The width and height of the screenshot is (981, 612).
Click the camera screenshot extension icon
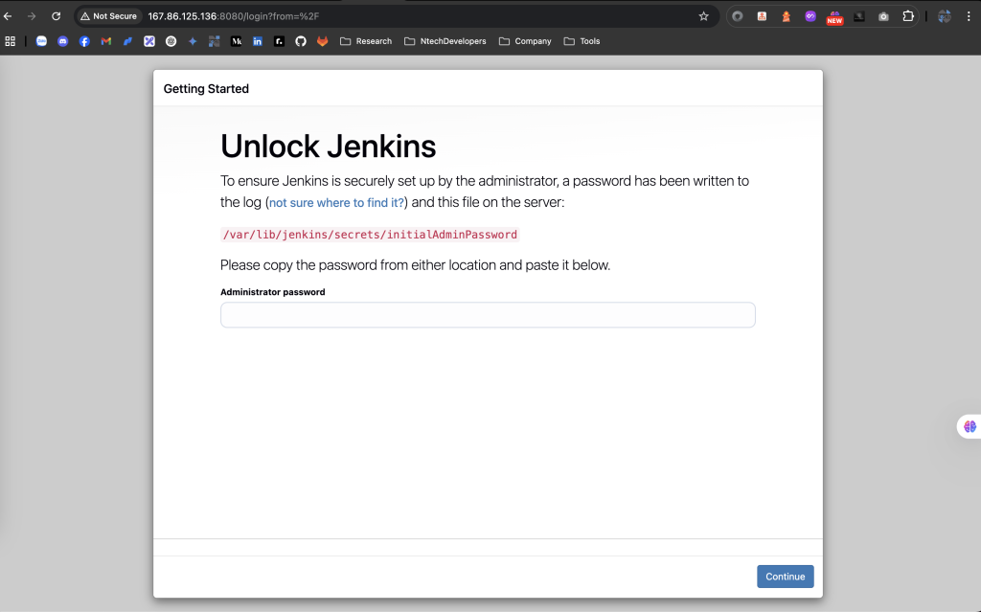tap(883, 16)
